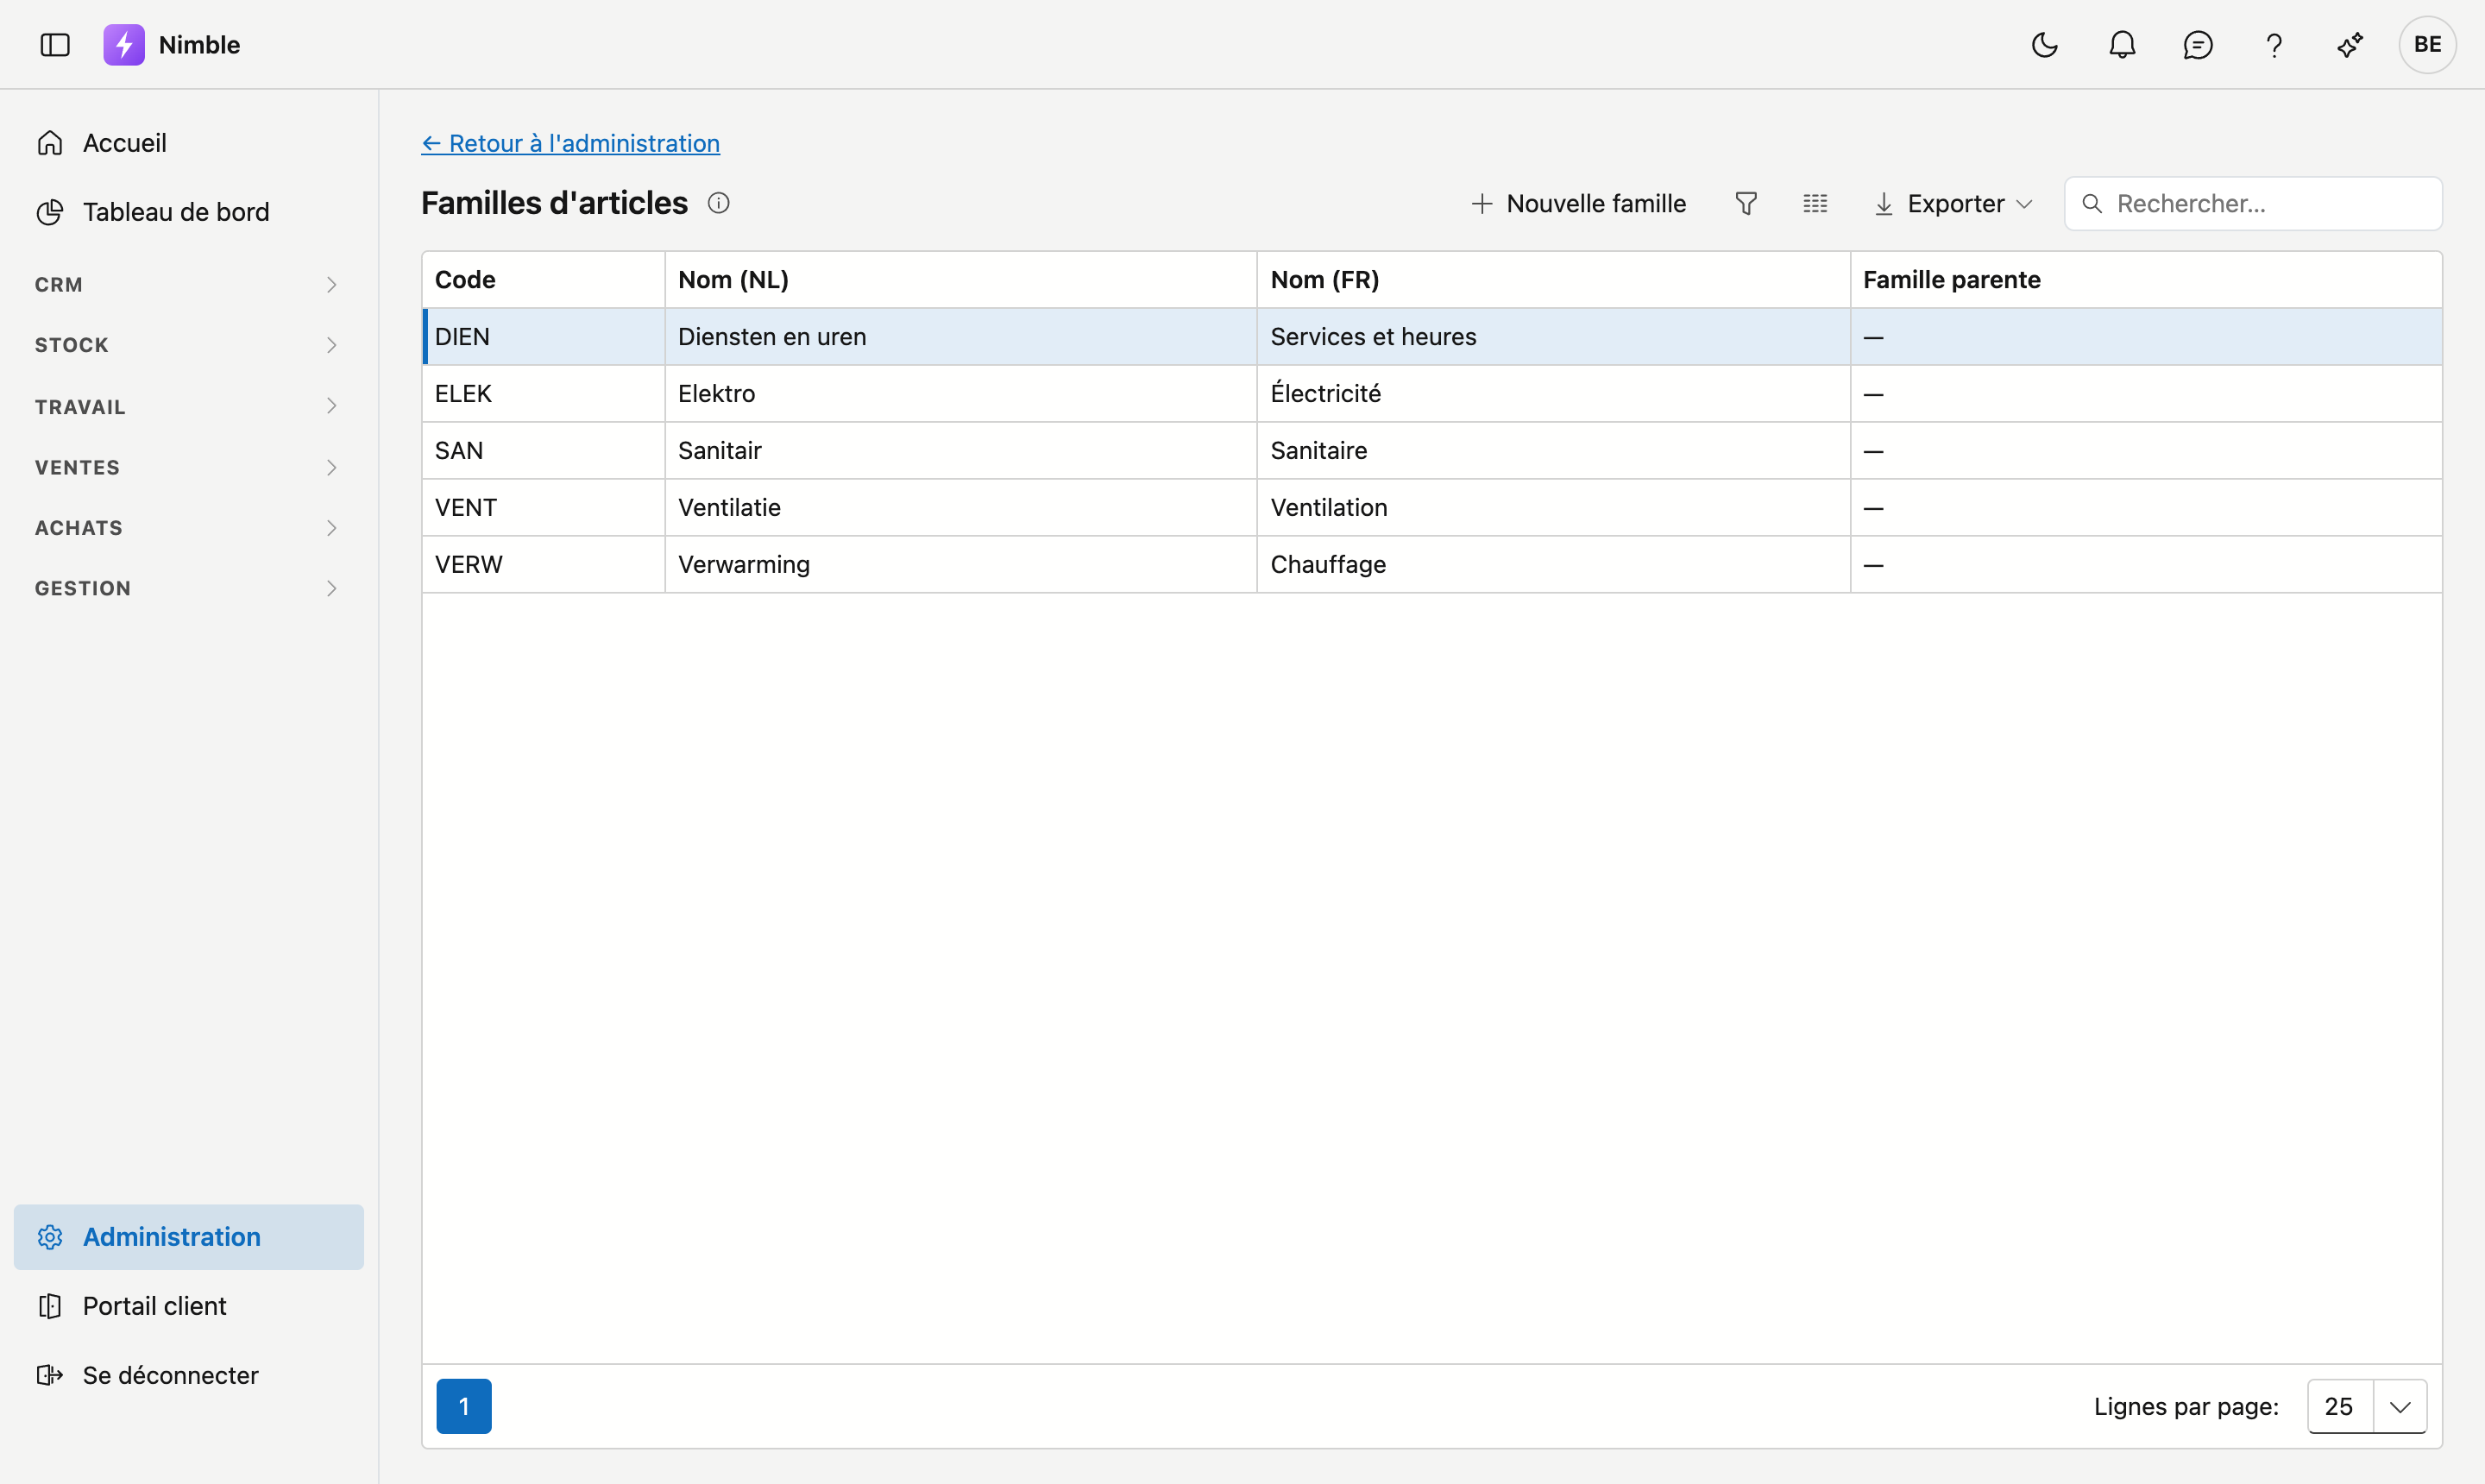Viewport: 2485px width, 1484px height.
Task: Go to page 1 of the table
Action: pyautogui.click(x=464, y=1406)
